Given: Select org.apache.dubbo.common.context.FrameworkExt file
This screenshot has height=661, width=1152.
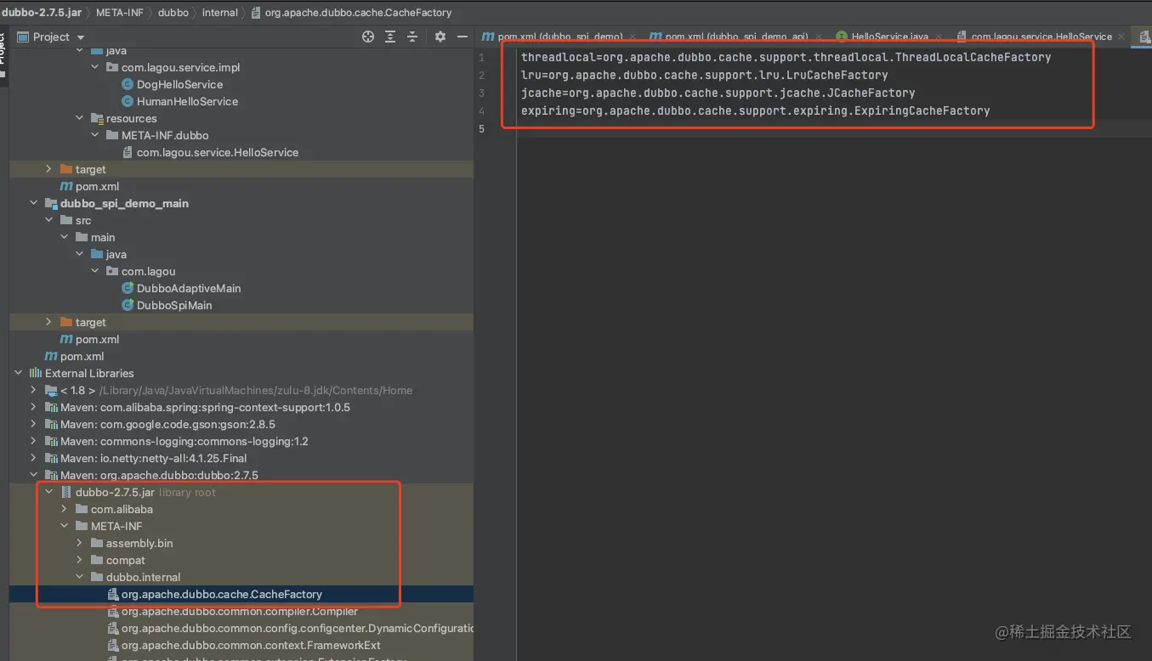Looking at the screenshot, I should (x=251, y=645).
